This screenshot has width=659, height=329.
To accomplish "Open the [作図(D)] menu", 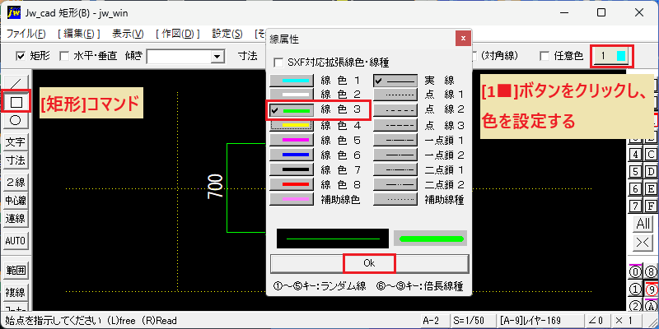I will [177, 34].
